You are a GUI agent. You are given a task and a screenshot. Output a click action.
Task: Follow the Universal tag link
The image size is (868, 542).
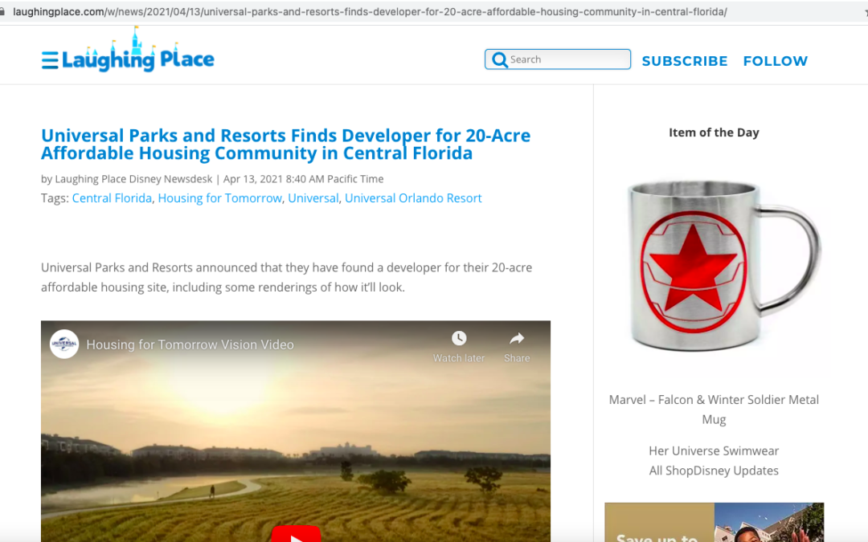[x=313, y=198]
